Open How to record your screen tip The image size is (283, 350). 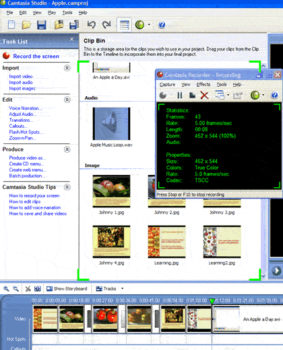pos(34,196)
